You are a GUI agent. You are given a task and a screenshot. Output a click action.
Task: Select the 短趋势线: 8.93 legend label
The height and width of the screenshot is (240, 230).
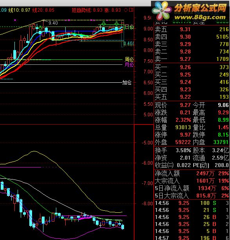87,10
